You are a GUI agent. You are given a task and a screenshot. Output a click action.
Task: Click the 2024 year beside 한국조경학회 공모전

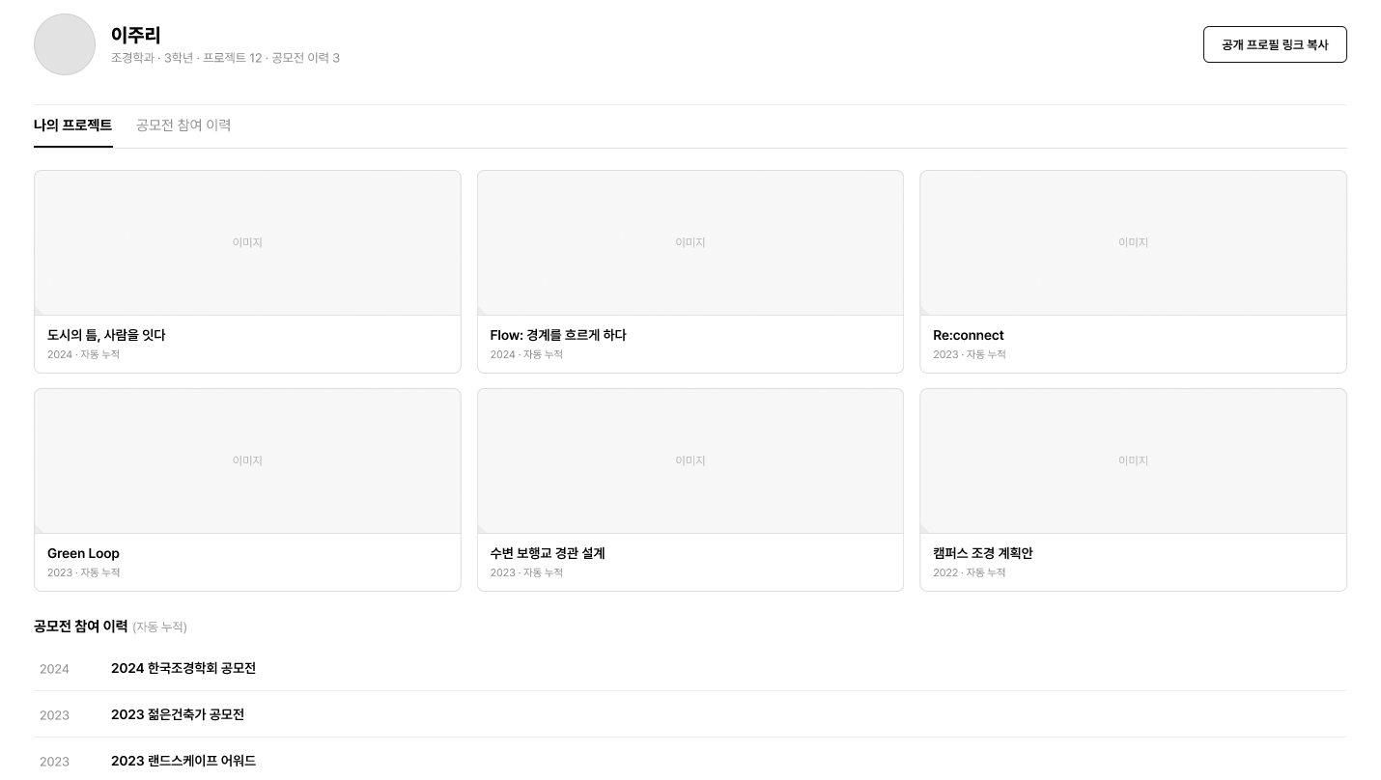point(54,669)
